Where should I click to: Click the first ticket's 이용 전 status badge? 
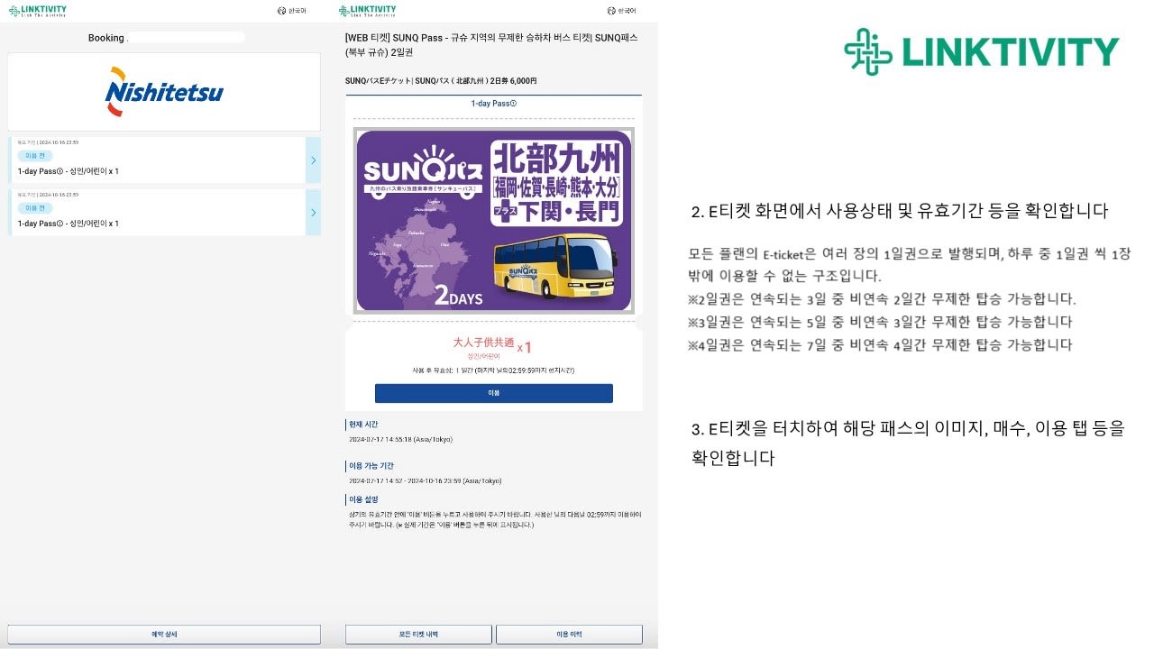(35, 156)
